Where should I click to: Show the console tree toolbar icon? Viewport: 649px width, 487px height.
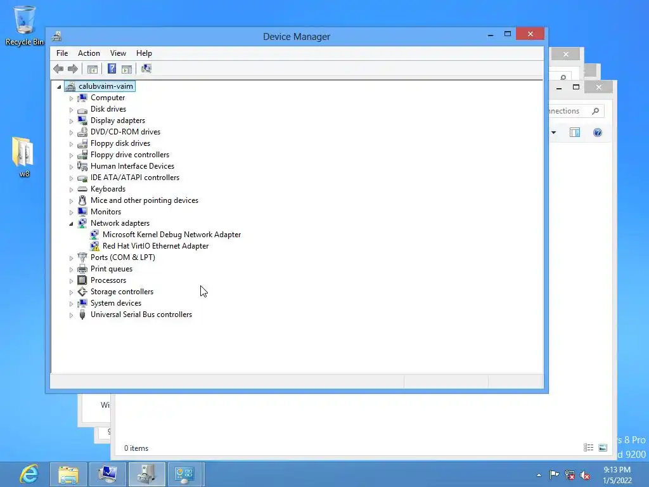[93, 68]
